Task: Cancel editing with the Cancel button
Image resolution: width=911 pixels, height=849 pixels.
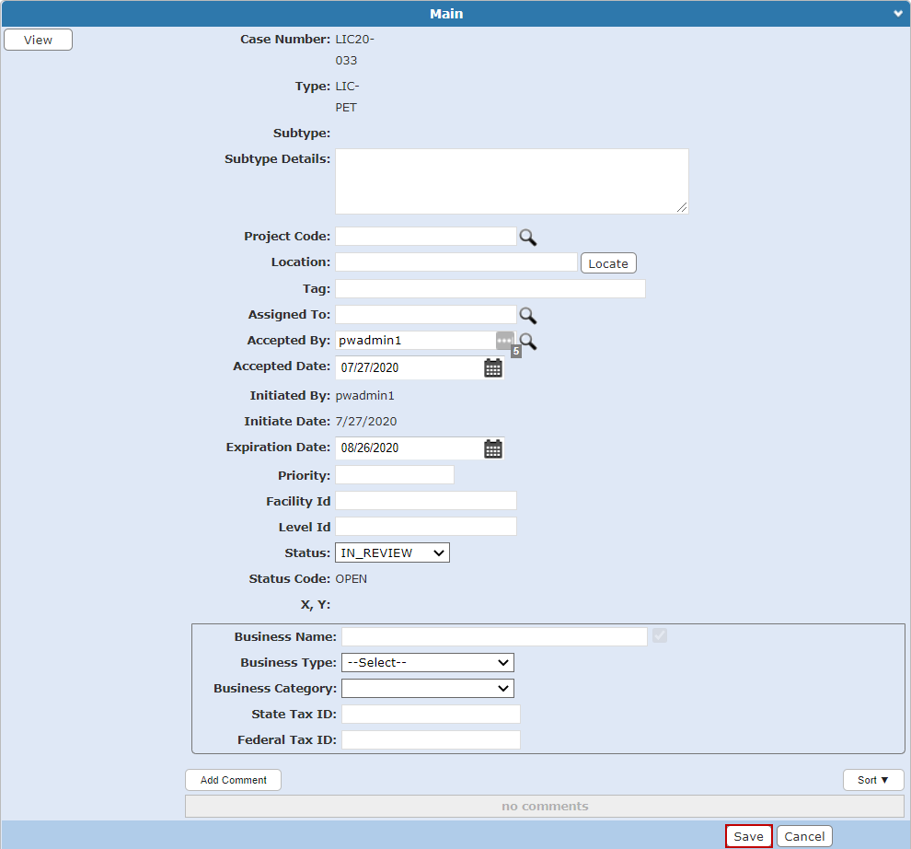Action: (x=804, y=836)
